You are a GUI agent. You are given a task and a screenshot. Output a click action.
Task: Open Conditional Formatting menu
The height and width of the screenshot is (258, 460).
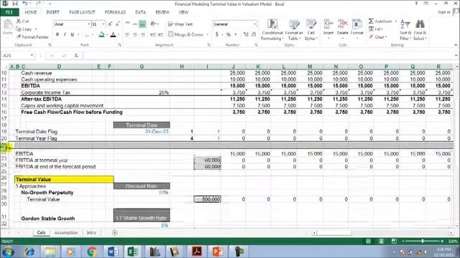272,30
